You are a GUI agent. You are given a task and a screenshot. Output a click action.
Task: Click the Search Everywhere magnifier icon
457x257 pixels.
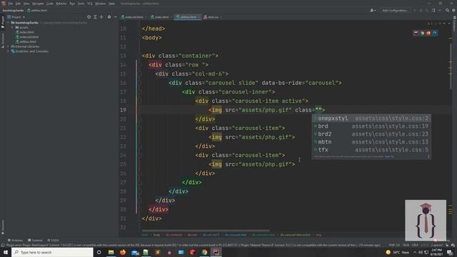447,10
